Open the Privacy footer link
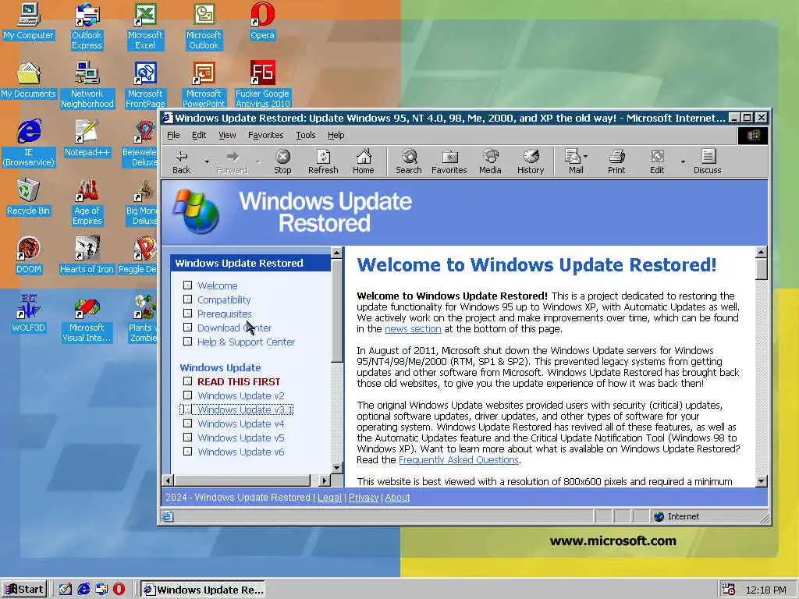This screenshot has height=599, width=799. [x=364, y=497]
